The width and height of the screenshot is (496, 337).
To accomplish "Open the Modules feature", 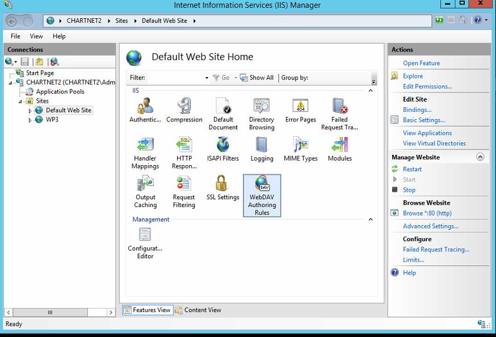I will point(339,149).
